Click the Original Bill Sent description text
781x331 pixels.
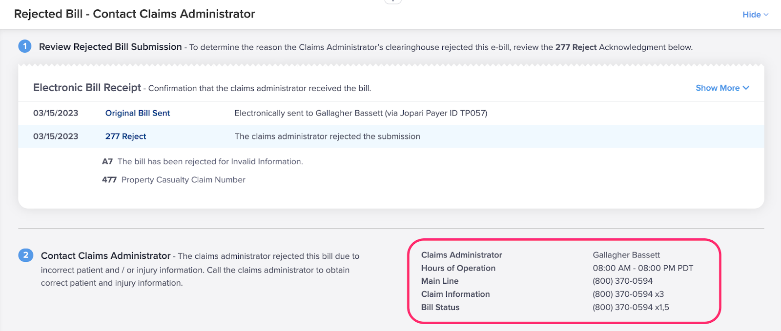[x=361, y=113]
